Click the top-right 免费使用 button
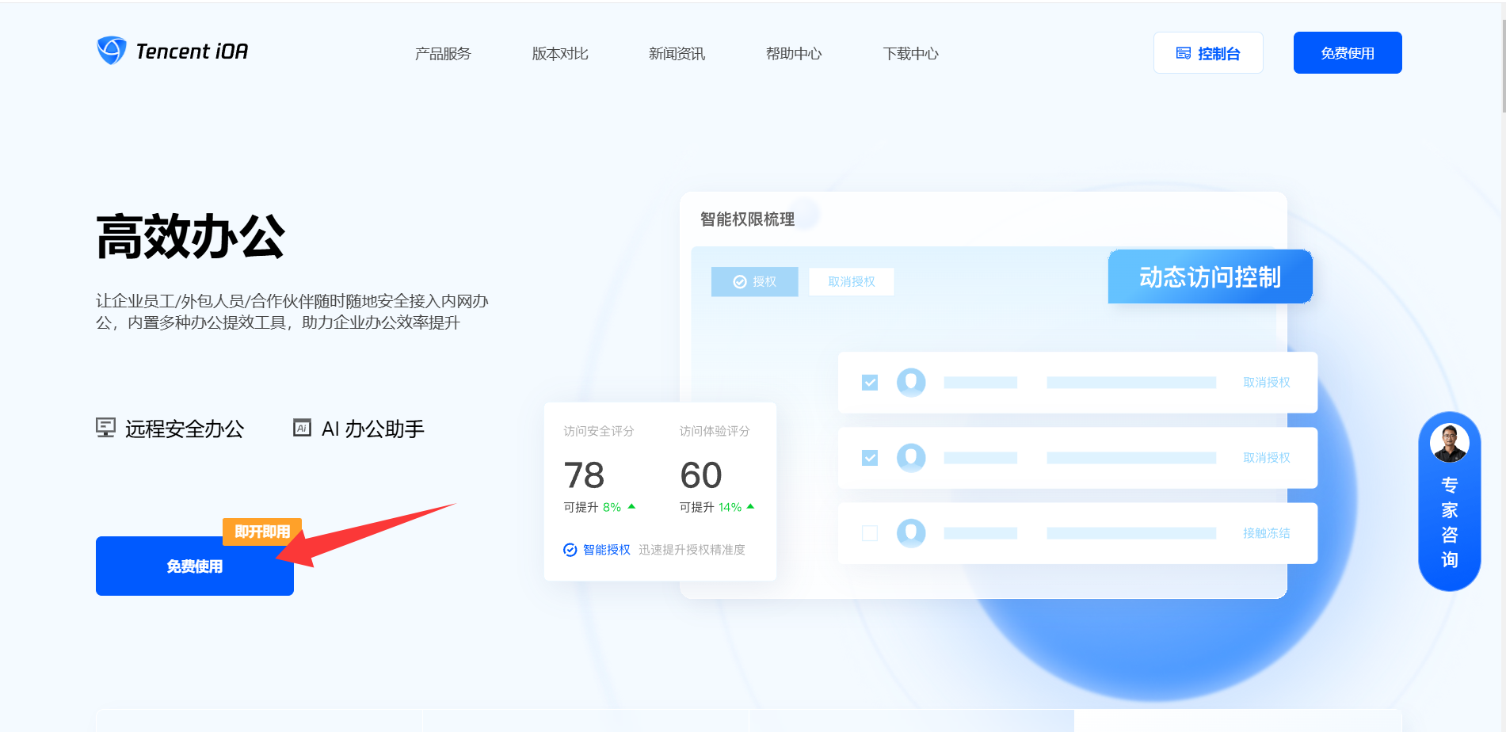This screenshot has height=732, width=1506. [1348, 53]
